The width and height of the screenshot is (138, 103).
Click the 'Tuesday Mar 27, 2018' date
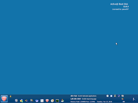point(104,102)
